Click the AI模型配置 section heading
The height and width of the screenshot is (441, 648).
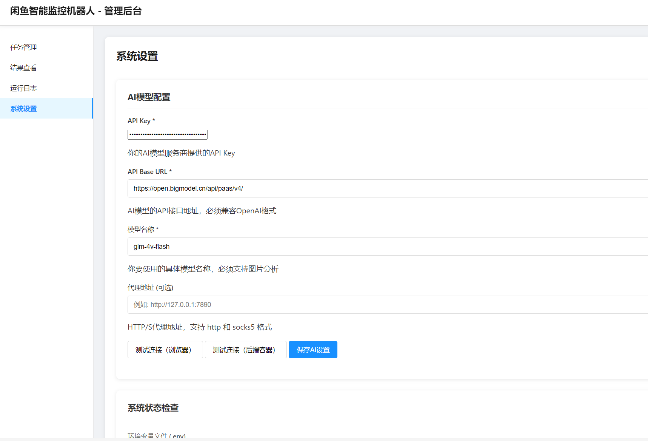[x=149, y=97]
